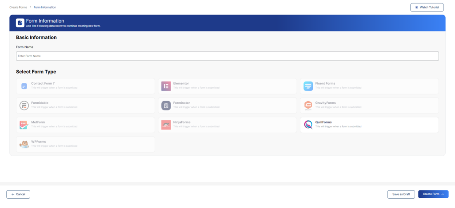Select the QuillForms form type card
This screenshot has height=208, width=455.
369,125
